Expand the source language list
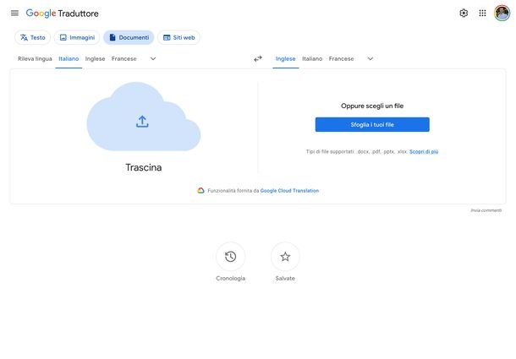Image resolution: width=516 pixels, height=359 pixels. [x=153, y=59]
